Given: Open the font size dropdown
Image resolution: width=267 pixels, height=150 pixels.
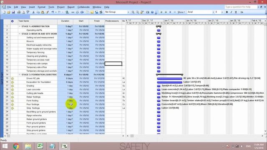Looking at the screenshot, I should pyautogui.click(x=222, y=12).
